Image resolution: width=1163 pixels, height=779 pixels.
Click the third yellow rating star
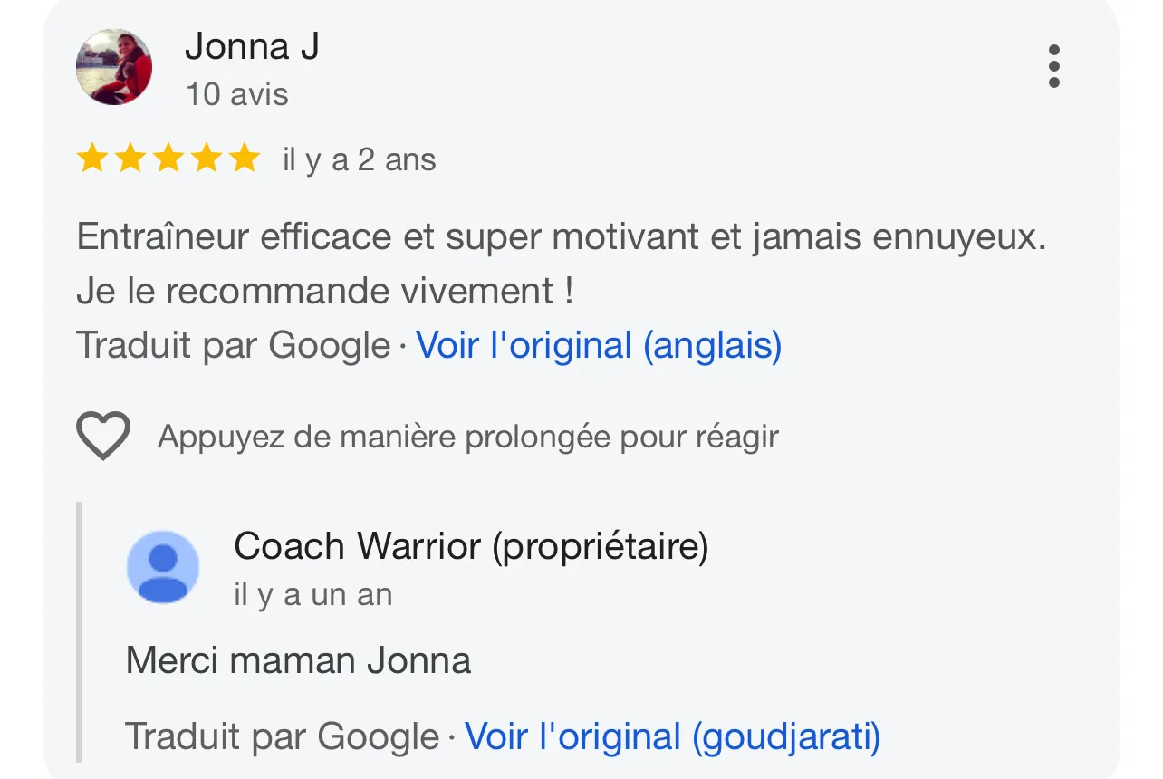point(168,159)
